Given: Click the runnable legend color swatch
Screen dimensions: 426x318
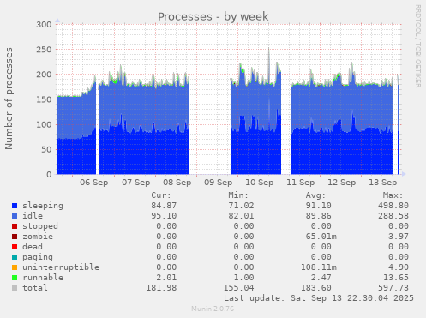Looking at the screenshot, I should (x=15, y=278).
